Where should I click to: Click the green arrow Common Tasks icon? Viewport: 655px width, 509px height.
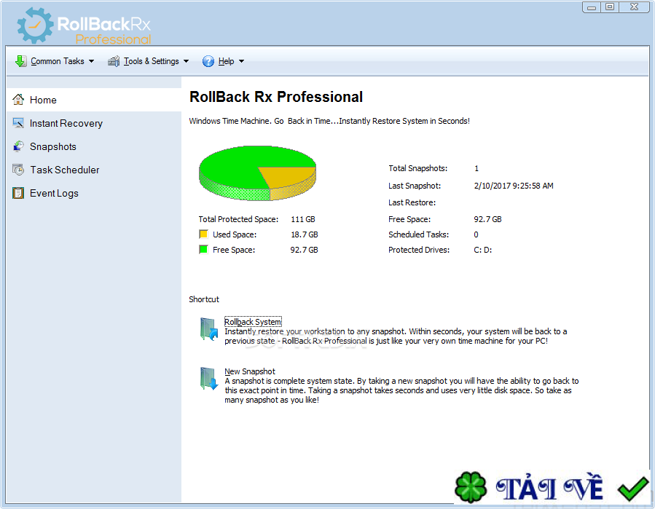click(x=20, y=61)
